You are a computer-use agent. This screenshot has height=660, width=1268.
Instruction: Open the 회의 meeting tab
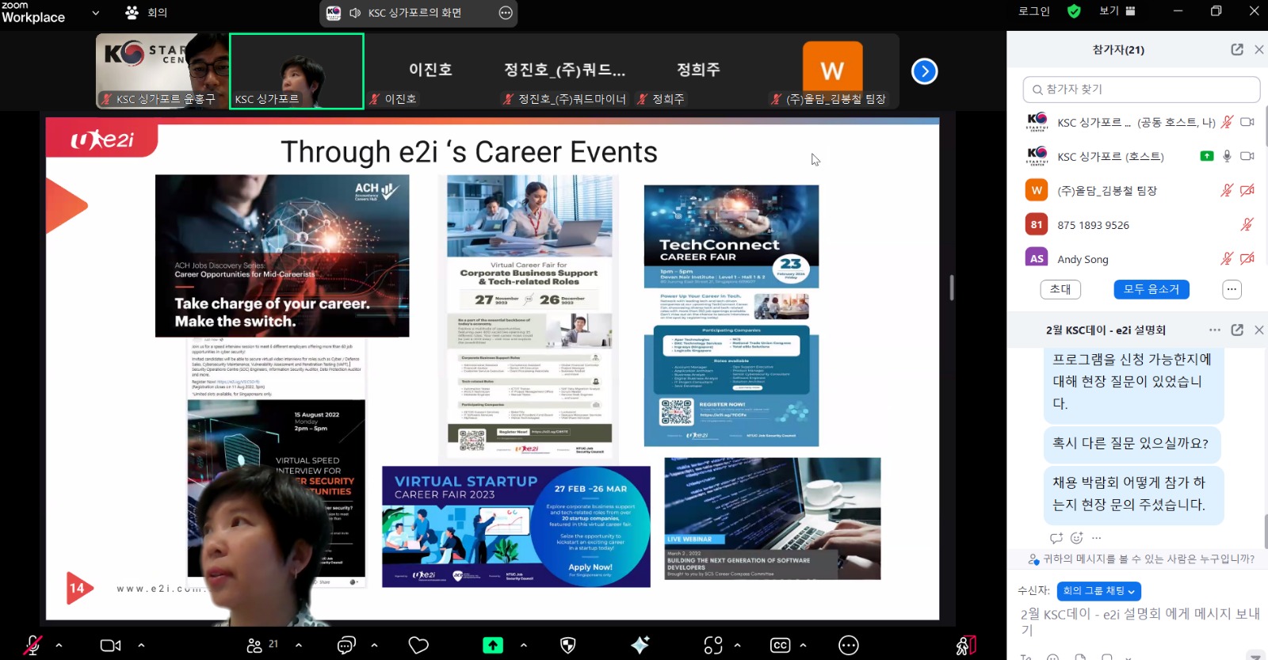pos(147,13)
